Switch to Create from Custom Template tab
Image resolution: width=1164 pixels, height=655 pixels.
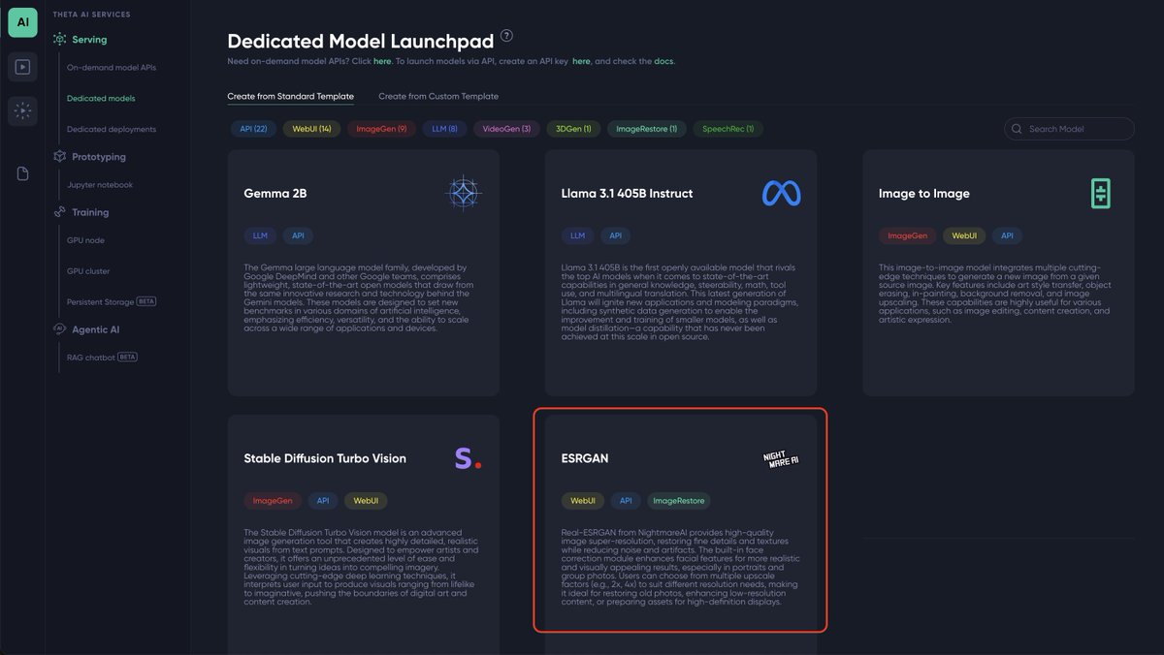point(438,96)
